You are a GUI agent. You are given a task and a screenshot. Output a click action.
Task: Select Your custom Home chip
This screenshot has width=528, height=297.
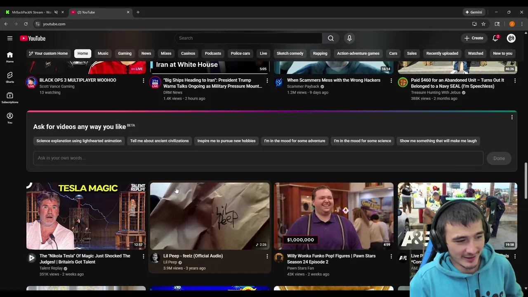coord(48,53)
